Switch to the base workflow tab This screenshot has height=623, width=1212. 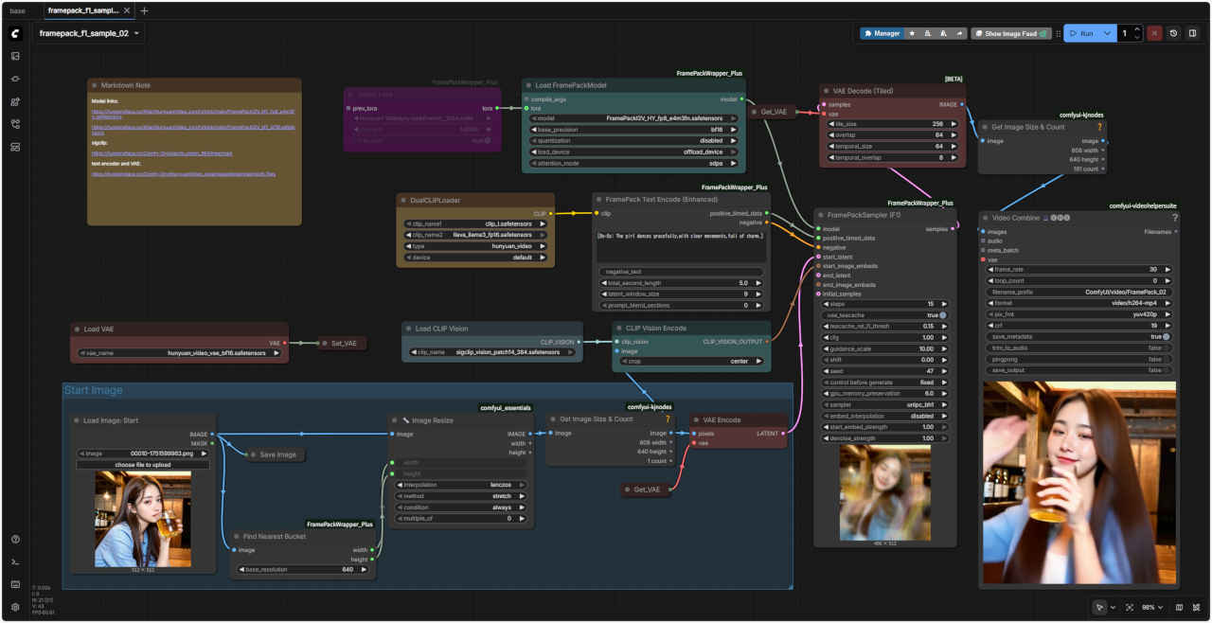(18, 10)
